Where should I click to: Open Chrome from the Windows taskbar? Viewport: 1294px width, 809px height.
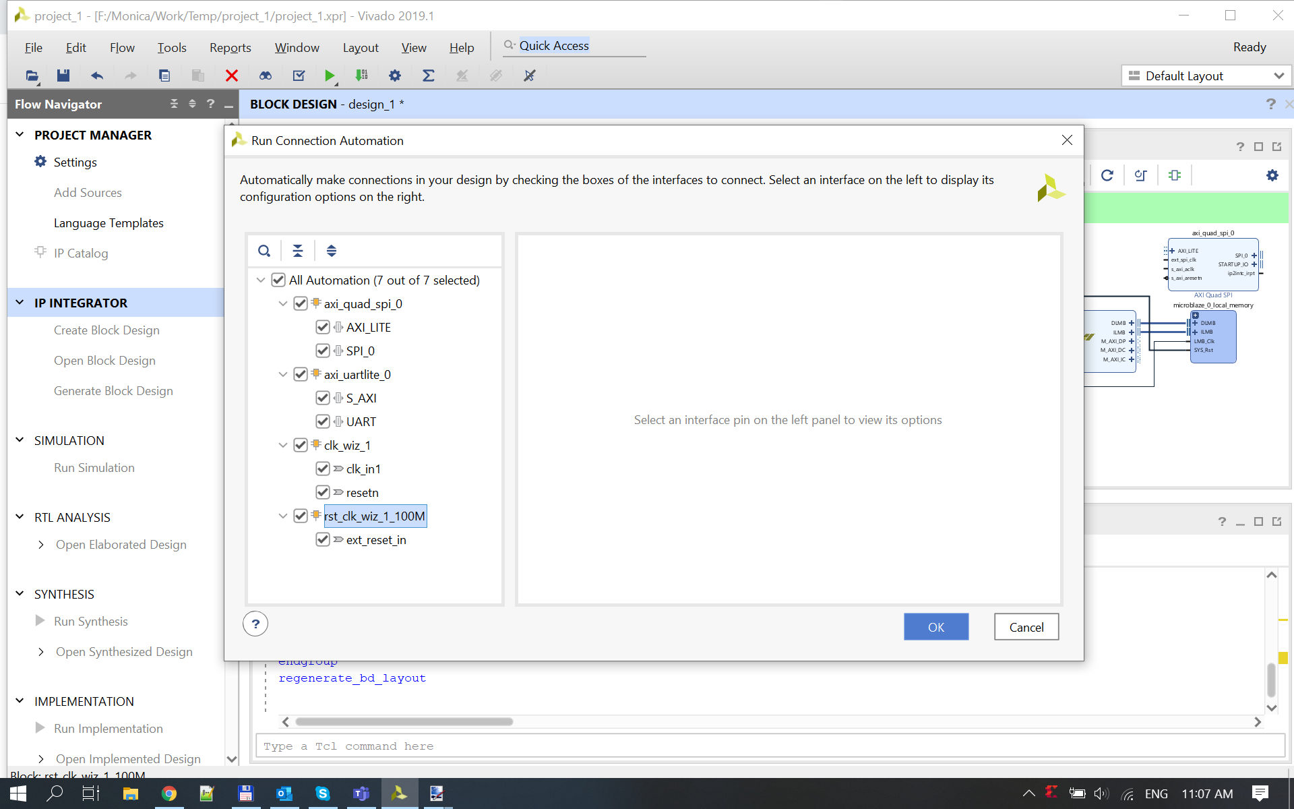coord(169,793)
